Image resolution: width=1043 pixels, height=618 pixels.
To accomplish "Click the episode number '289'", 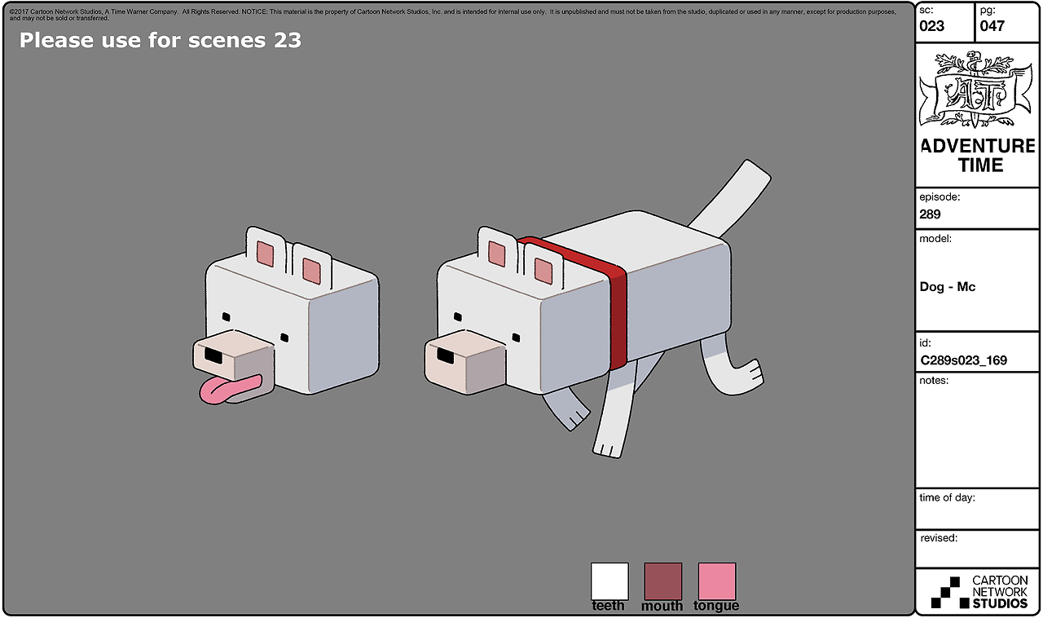I will pyautogui.click(x=930, y=214).
